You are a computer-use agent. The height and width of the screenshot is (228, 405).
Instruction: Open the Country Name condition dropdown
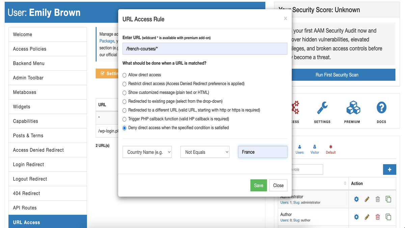pyautogui.click(x=147, y=152)
